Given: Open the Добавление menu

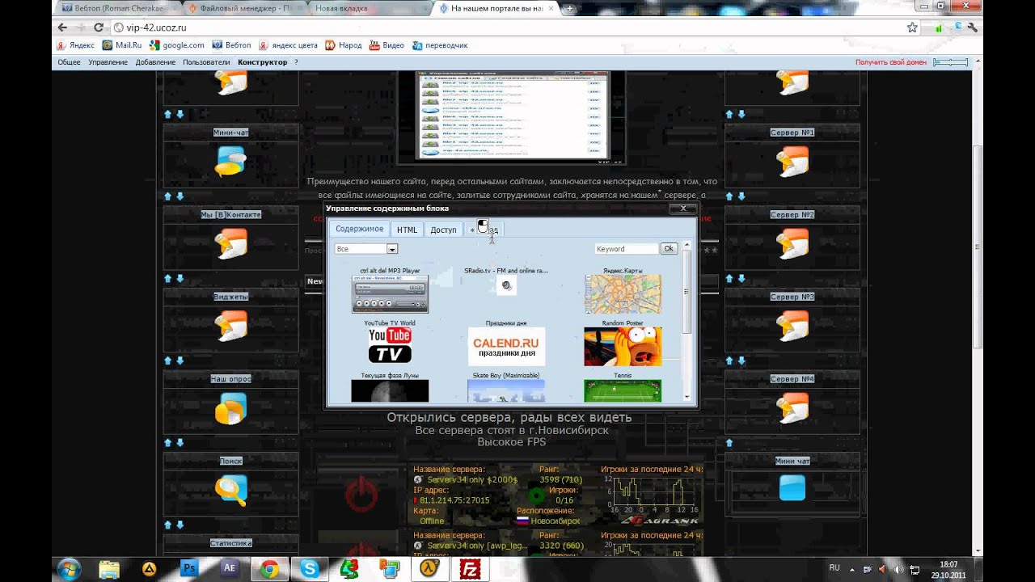Looking at the screenshot, I should (x=155, y=62).
